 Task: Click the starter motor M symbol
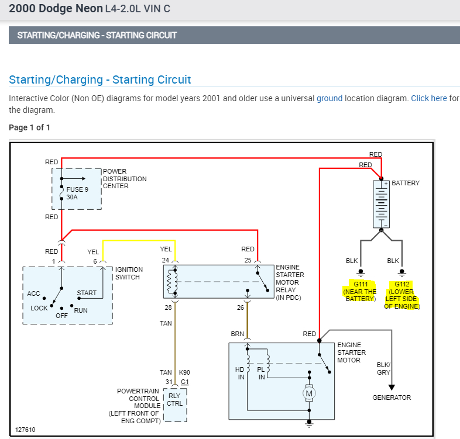coord(309,393)
